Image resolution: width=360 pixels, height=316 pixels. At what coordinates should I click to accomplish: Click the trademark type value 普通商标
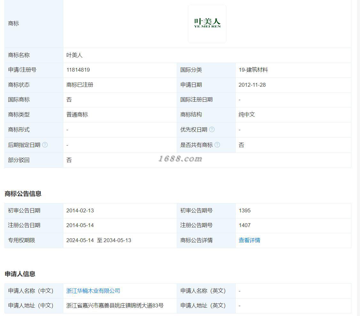point(77,115)
